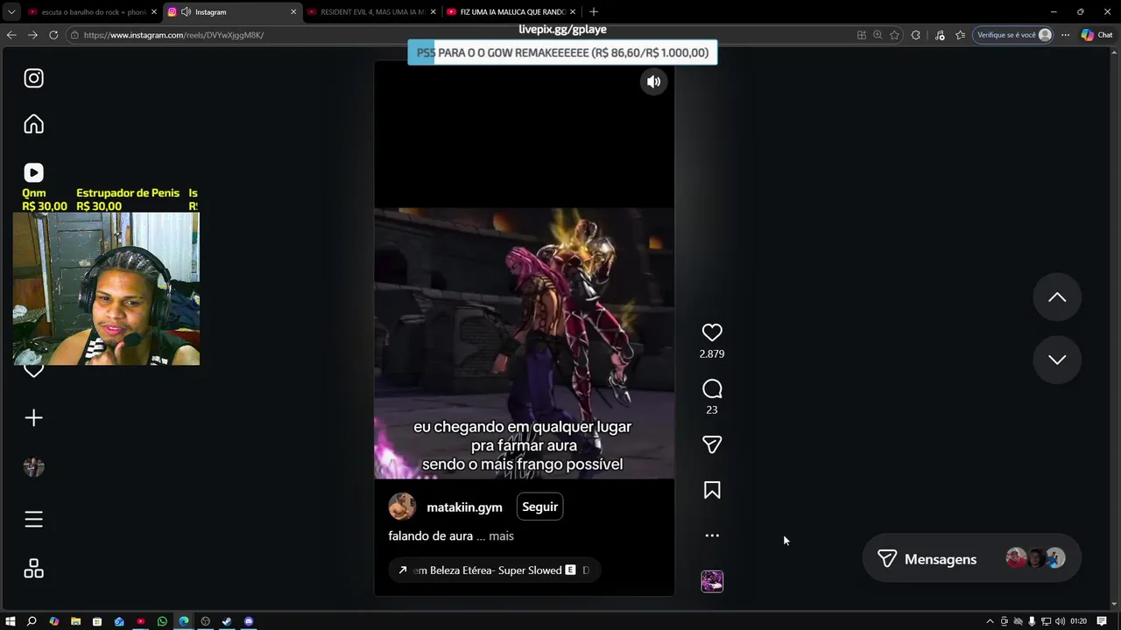This screenshot has height=630, width=1121.
Task: Open the audio thumbnail below reel actions
Action: click(712, 581)
